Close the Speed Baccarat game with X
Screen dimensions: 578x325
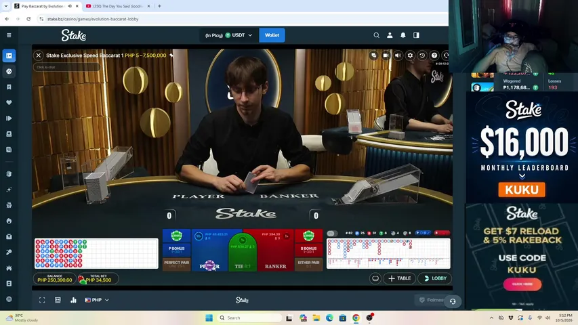point(39,56)
